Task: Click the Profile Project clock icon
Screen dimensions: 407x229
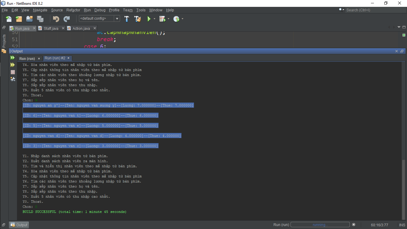Action: coord(176,19)
